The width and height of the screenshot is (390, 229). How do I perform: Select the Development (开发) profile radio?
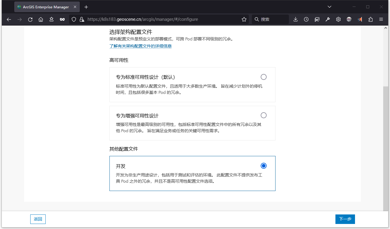coord(264,166)
